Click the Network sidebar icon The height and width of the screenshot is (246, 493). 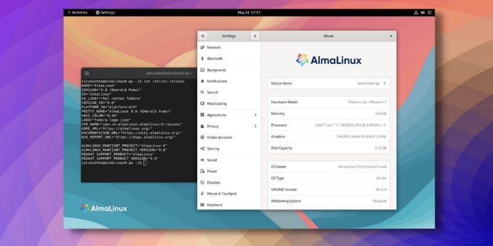202,47
